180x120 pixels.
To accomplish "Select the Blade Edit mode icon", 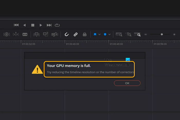I will click(25, 34).
